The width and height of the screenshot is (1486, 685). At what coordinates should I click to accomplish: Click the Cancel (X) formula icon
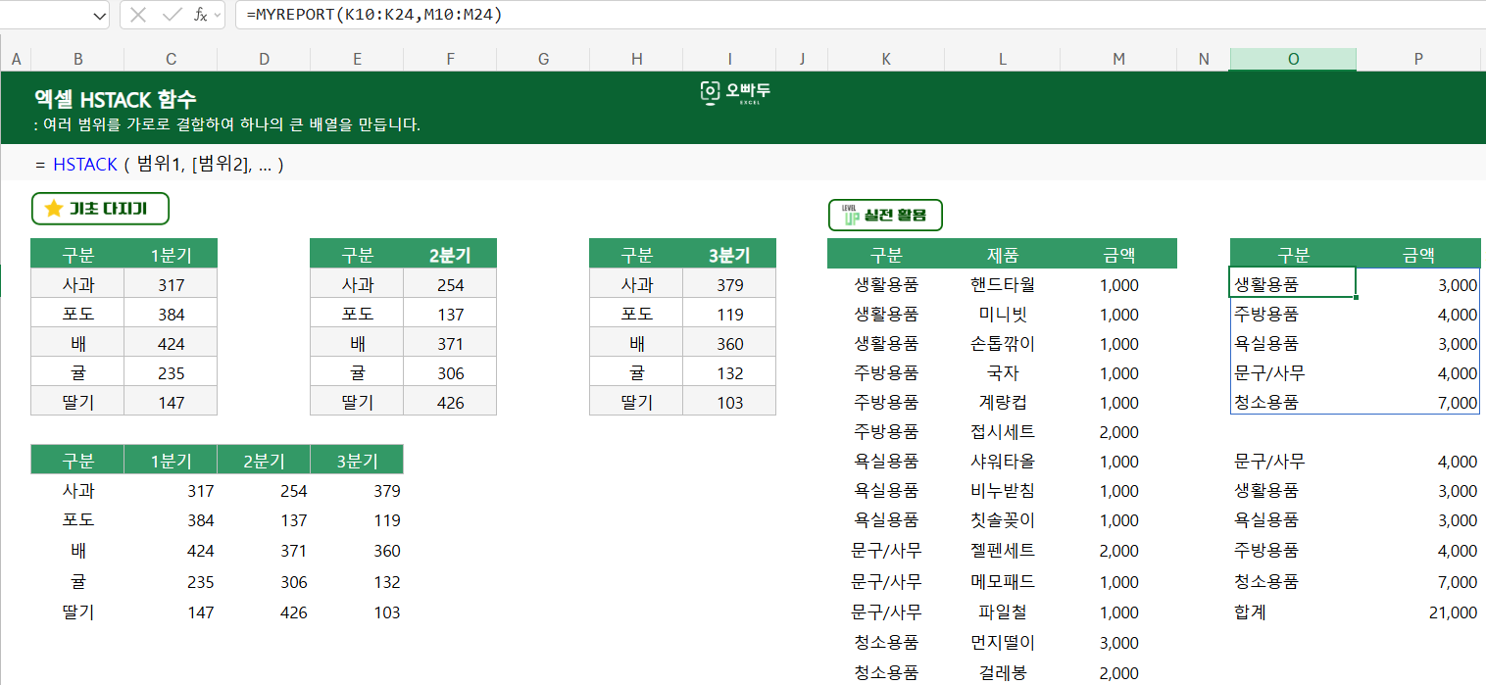(138, 15)
